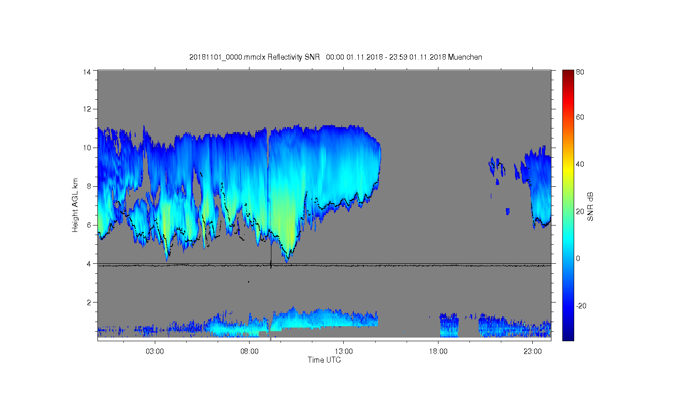Click the colorbar value 0
683x410 pixels.
point(578,258)
